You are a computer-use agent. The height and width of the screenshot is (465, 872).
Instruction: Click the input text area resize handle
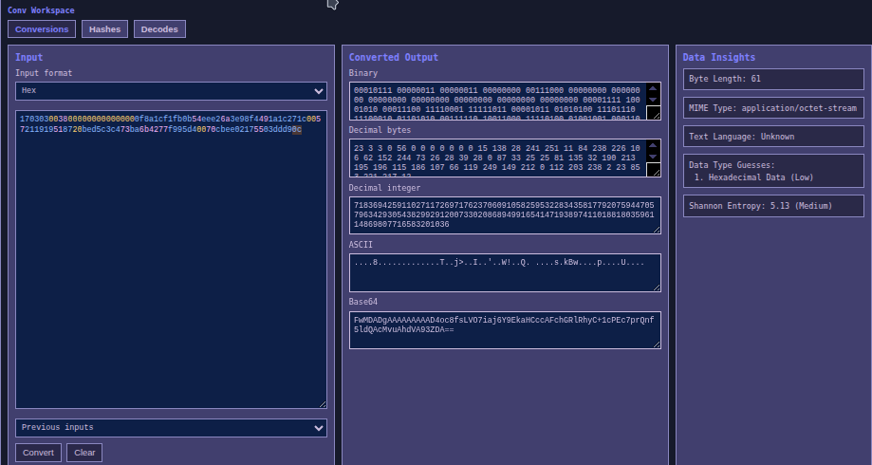click(323, 404)
